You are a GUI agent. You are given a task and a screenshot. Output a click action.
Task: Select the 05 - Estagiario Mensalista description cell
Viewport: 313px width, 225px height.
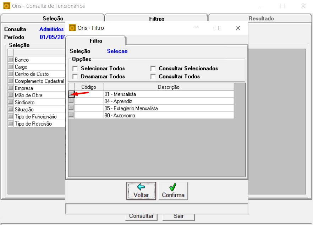(169, 108)
